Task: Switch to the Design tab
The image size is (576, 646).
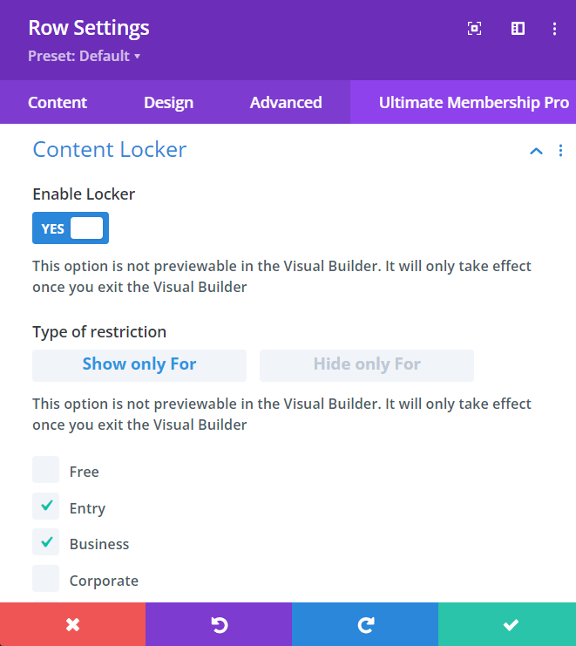Action: [168, 103]
